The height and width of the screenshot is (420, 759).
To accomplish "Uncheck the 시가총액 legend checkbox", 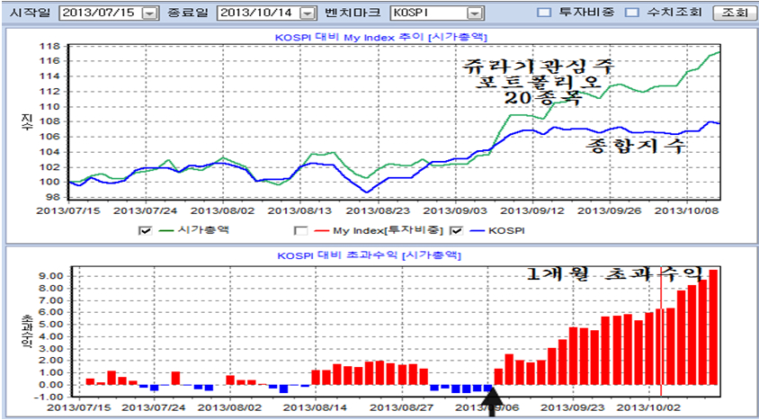I will coord(144,230).
